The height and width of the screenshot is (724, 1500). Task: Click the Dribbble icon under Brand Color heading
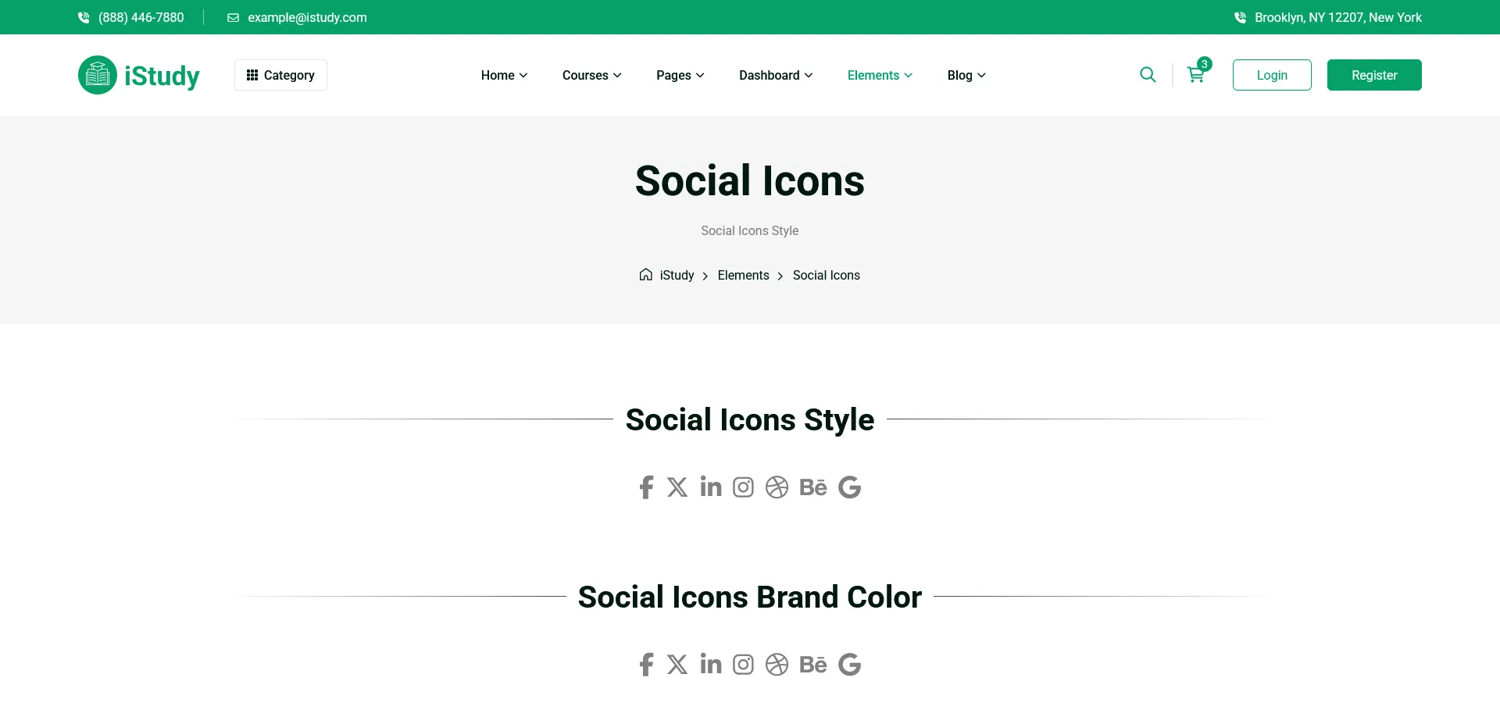777,665
